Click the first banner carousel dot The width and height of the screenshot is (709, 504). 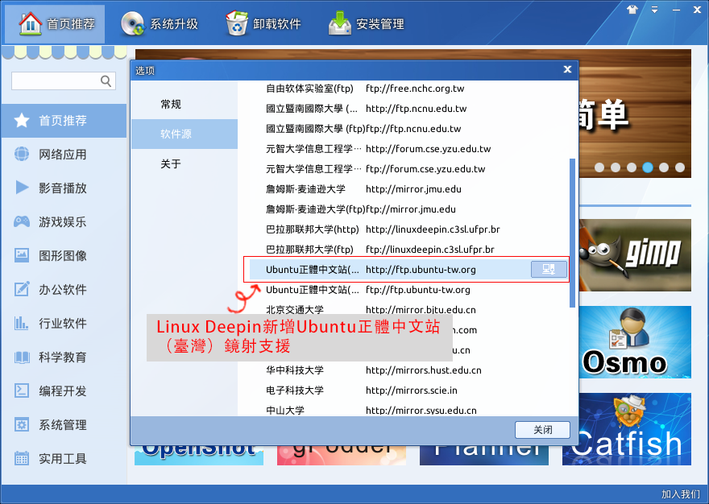click(x=599, y=167)
